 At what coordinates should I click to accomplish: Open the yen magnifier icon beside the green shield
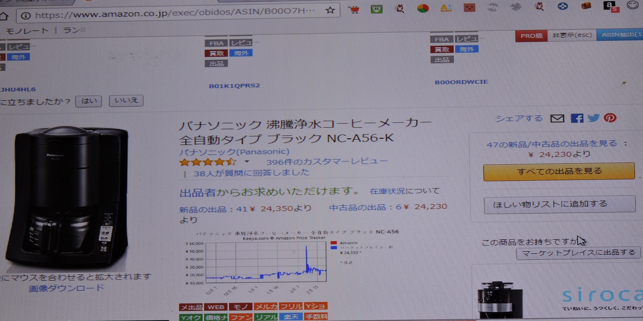[400, 9]
